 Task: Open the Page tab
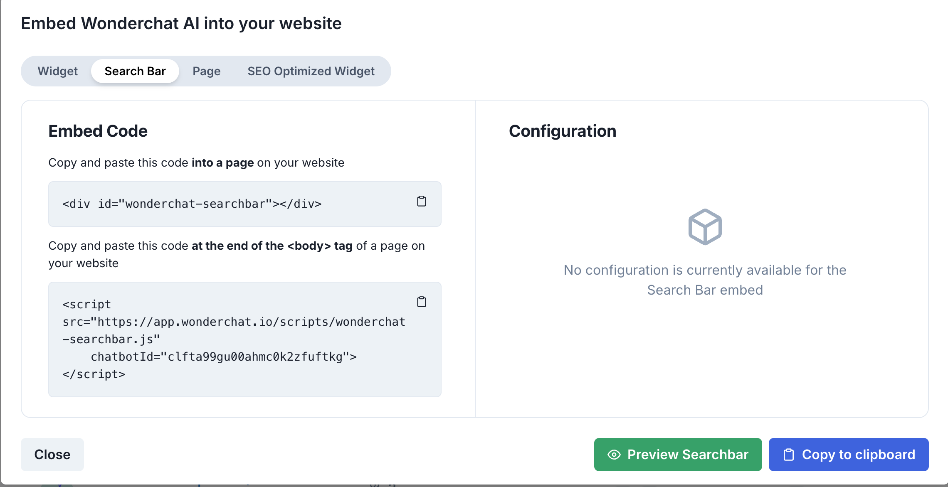click(206, 71)
